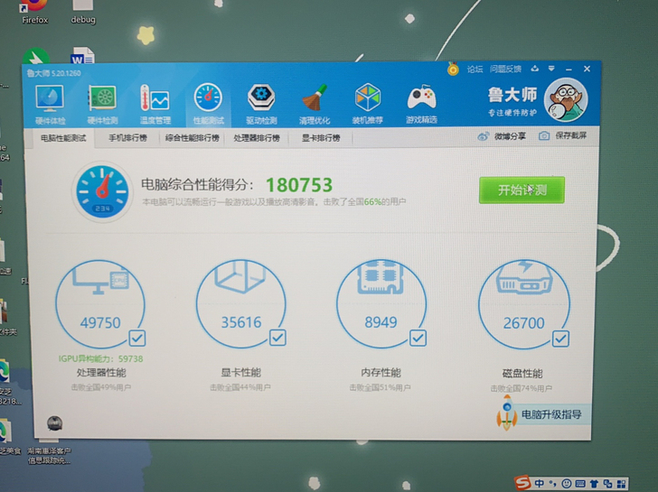Open the 硬件体检 hardware checkup section
658x492 pixels.
(50, 105)
